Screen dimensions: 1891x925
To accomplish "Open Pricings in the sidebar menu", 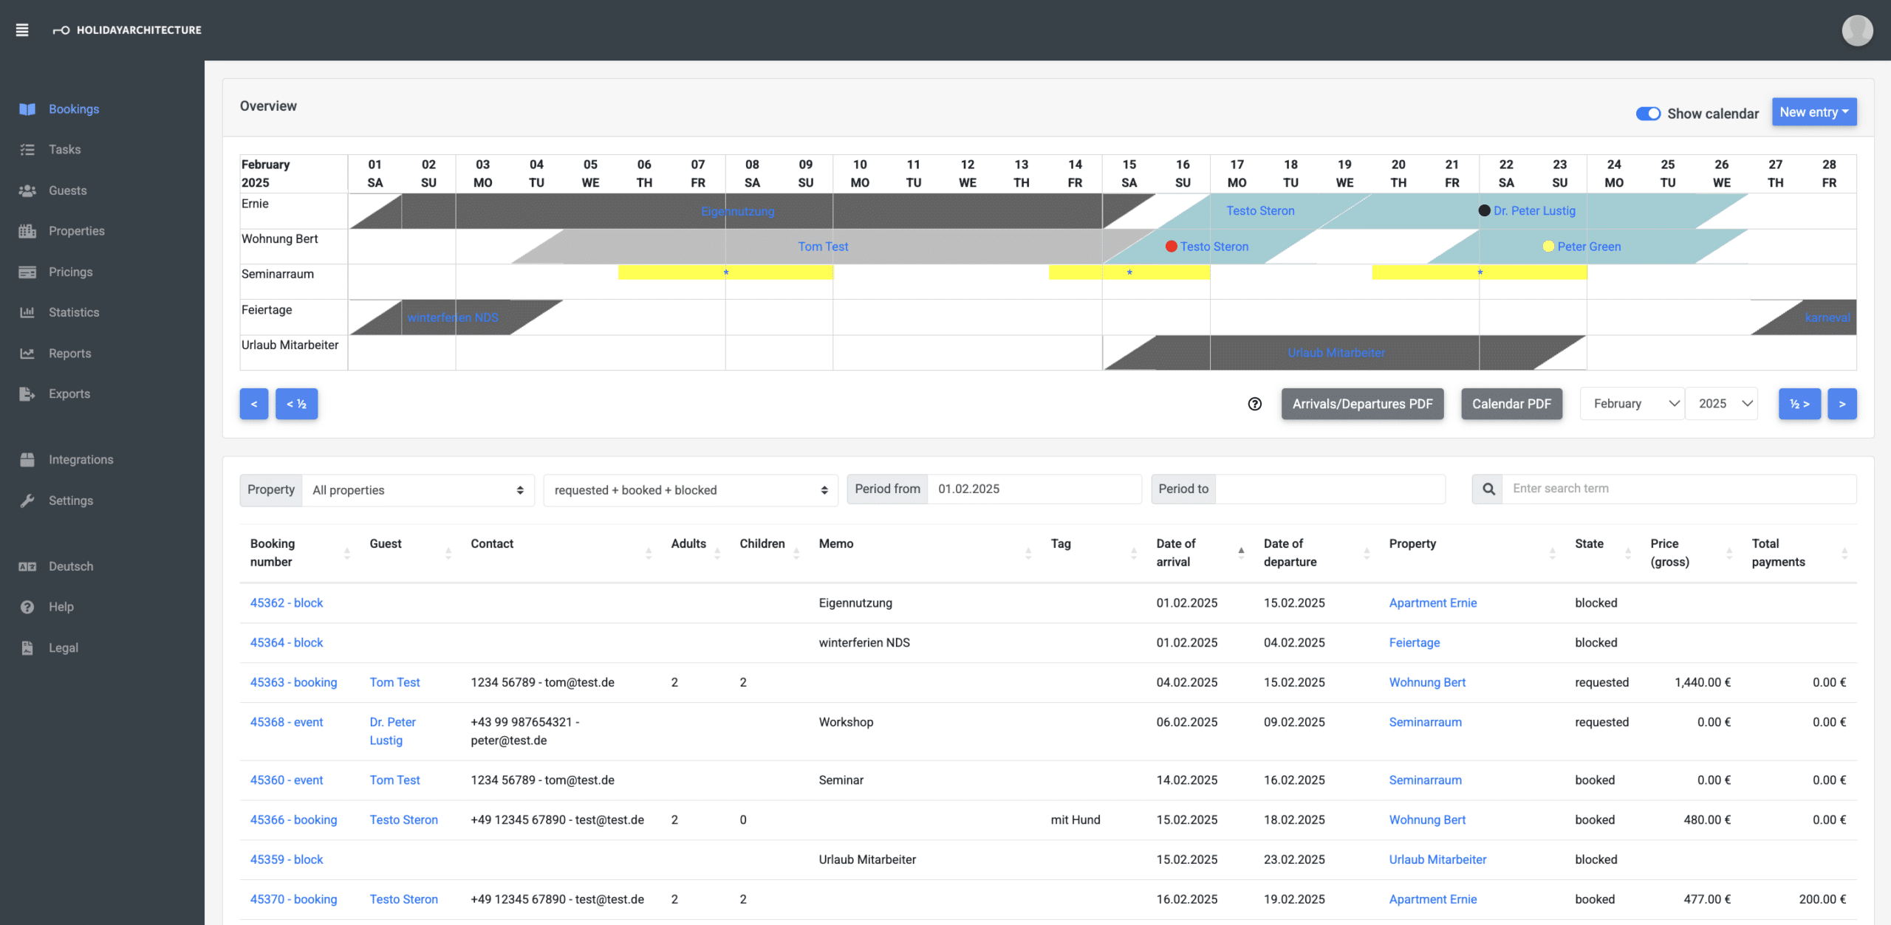I will [x=70, y=272].
